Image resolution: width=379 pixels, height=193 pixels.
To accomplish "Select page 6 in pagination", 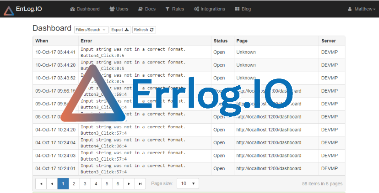I will point(118,183).
